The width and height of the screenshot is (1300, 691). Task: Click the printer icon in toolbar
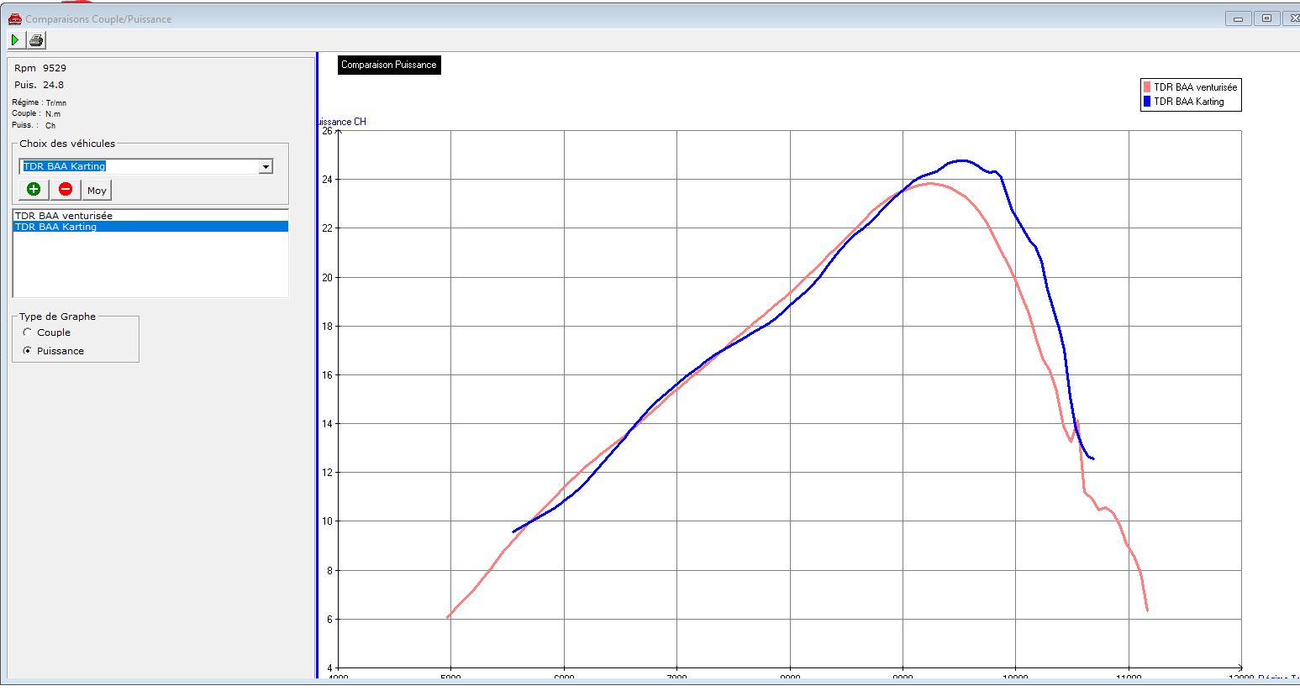[x=36, y=39]
